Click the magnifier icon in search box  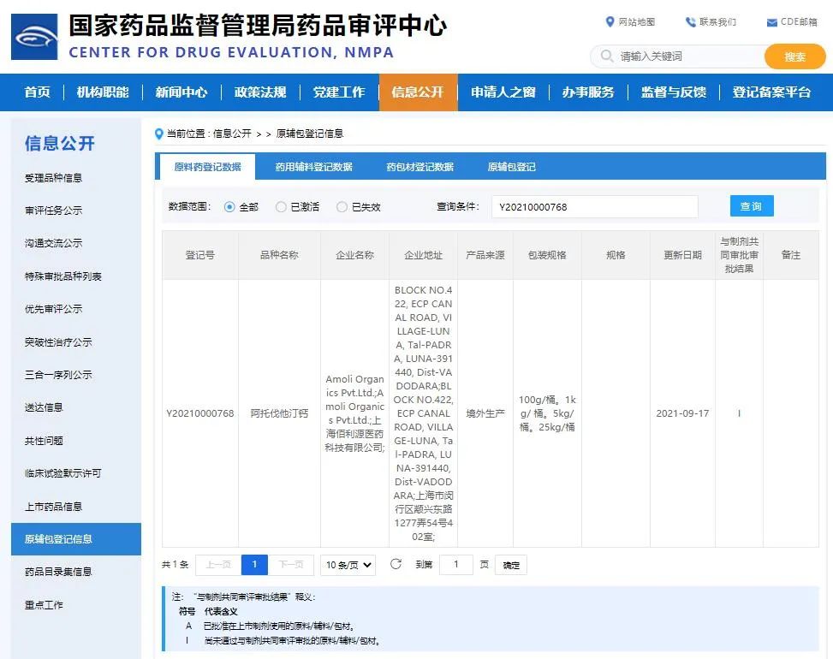click(606, 56)
